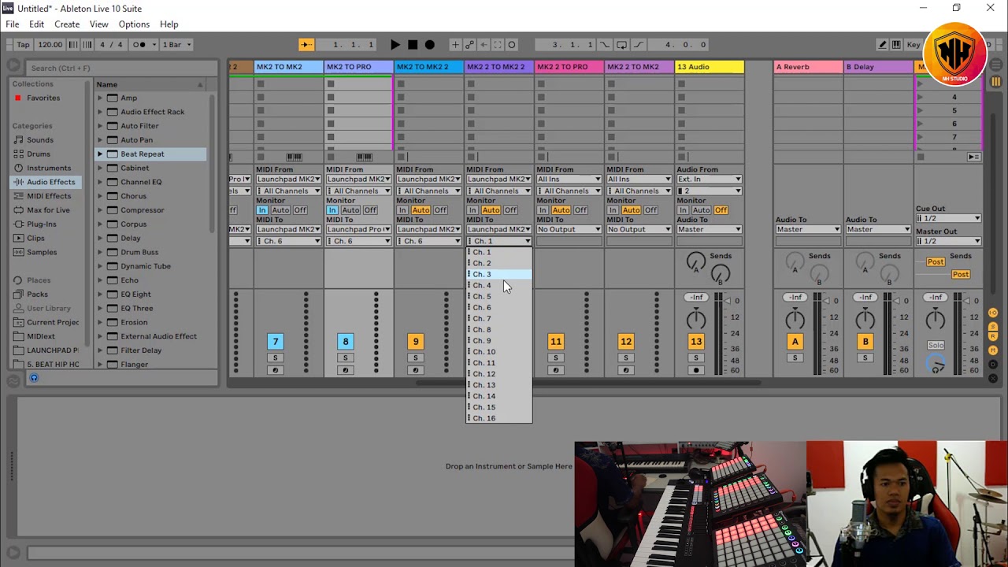Toggle track 13 activator button

tap(696, 341)
